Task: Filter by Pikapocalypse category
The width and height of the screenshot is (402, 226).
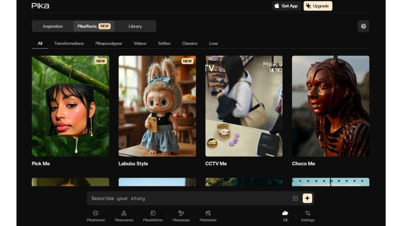Action: [x=109, y=44]
